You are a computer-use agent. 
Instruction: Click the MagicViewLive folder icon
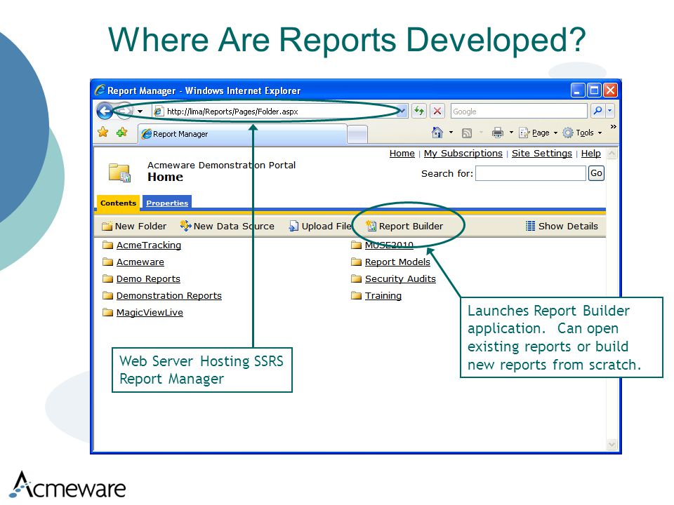(x=107, y=312)
